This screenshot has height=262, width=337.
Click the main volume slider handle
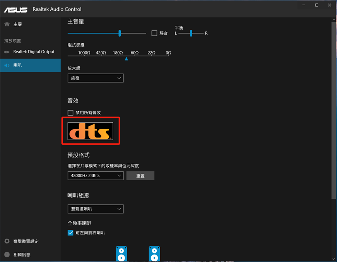click(120, 33)
